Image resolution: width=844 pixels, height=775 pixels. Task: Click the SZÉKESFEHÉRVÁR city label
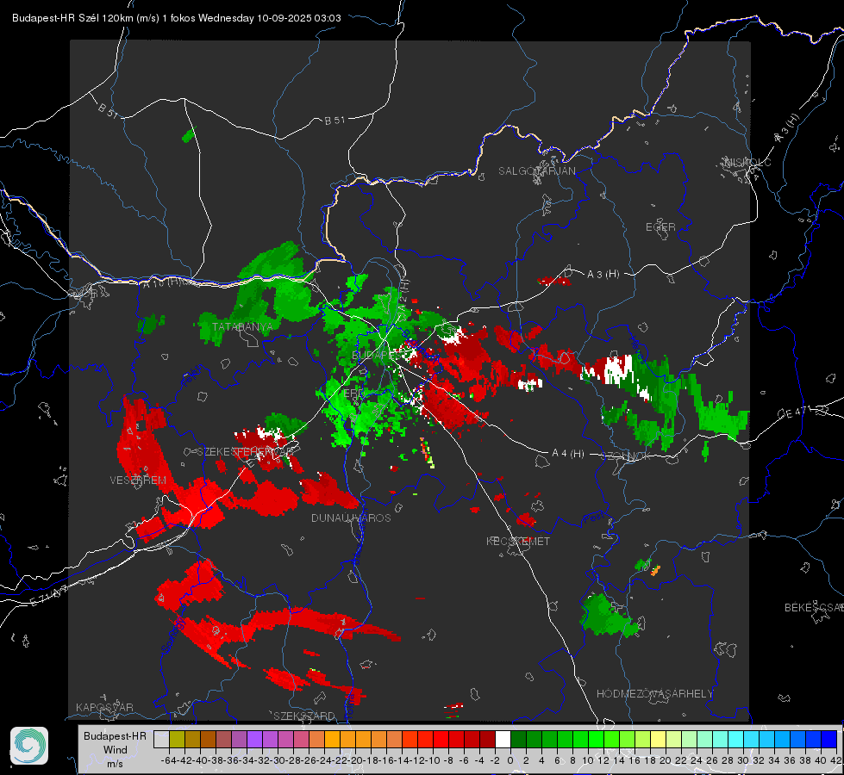pyautogui.click(x=246, y=452)
